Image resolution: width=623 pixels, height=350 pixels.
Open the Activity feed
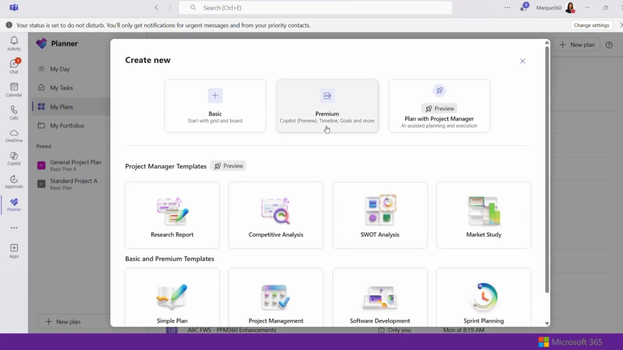pos(14,43)
